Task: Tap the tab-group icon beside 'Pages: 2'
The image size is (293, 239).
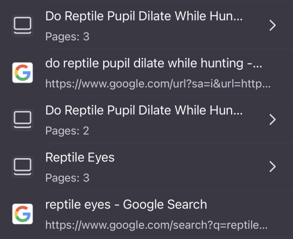Action: pyautogui.click(x=22, y=119)
